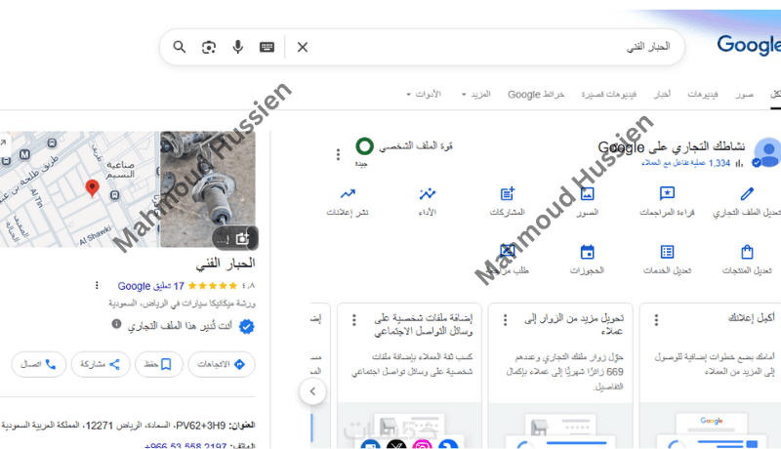This screenshot has height=449, width=781.
Task: Click the add photo camera icon
Action: [242, 238]
